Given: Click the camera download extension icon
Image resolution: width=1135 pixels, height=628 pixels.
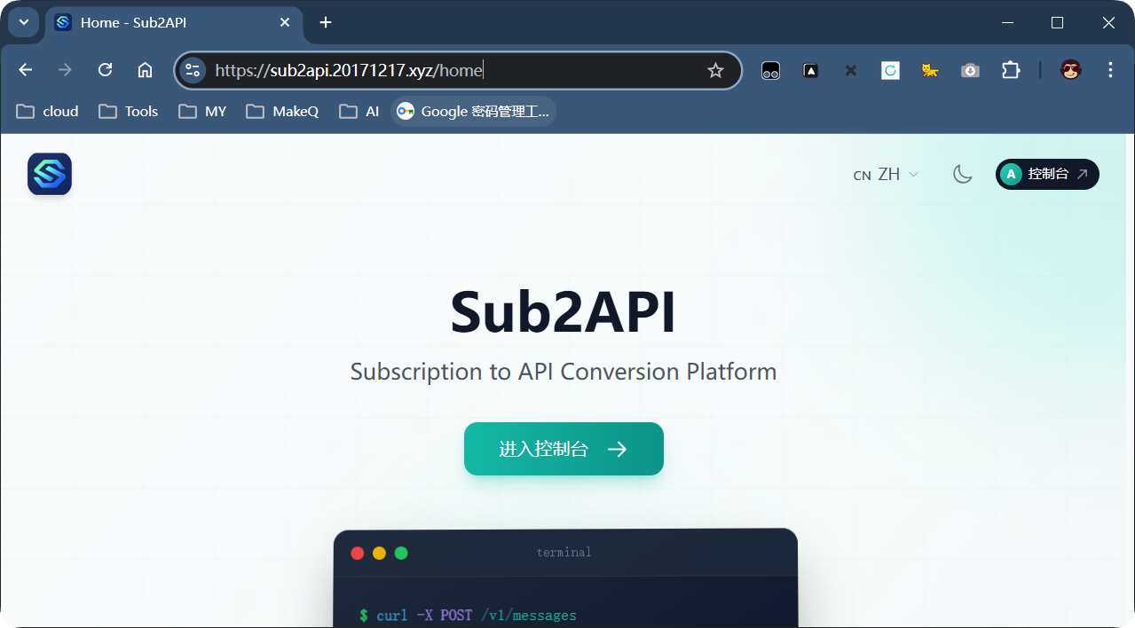Looking at the screenshot, I should [x=971, y=70].
